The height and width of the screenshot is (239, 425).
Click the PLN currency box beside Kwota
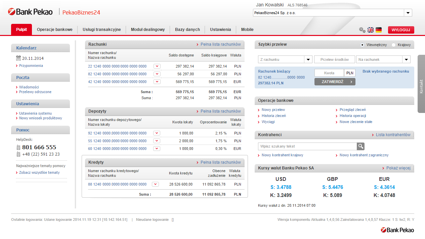point(350,73)
